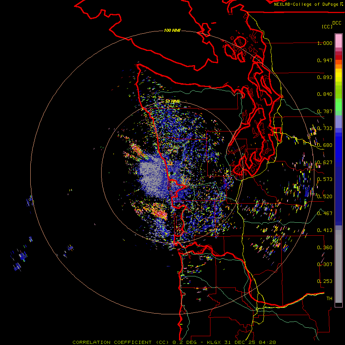
Task: Pick the pink segment atop the color bar
Action: point(338,41)
